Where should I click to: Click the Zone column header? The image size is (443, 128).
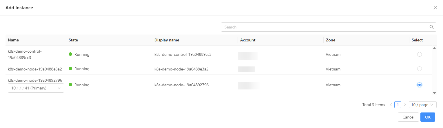pos(330,40)
